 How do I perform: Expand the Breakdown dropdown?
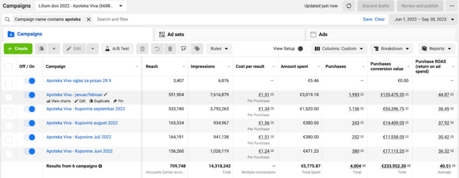[x=392, y=49]
